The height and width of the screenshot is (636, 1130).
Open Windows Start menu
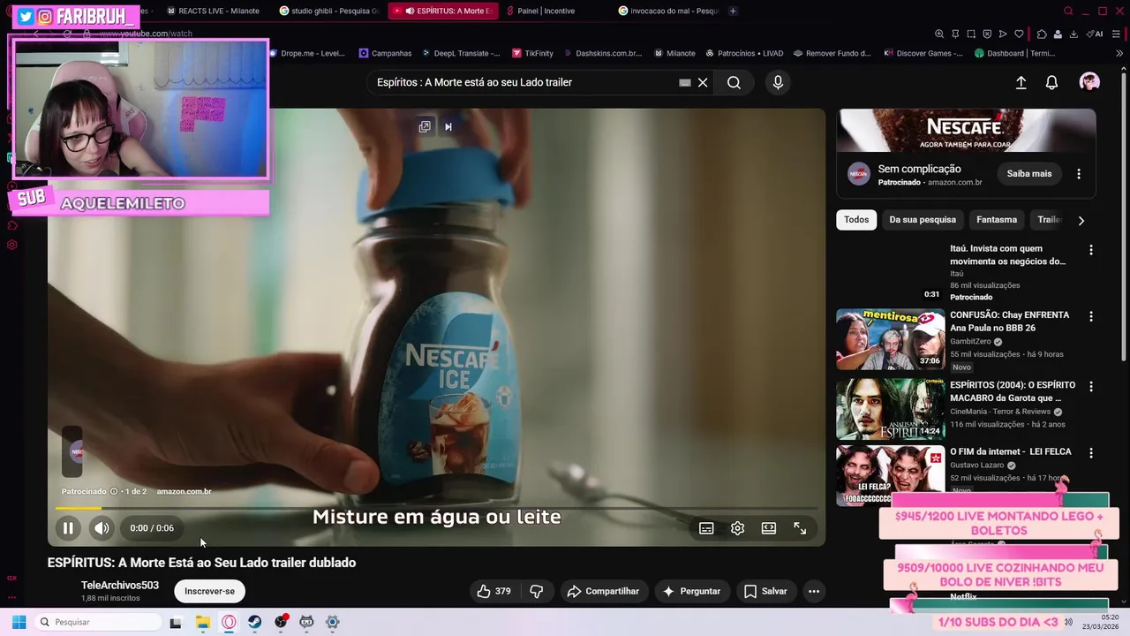coord(19,622)
